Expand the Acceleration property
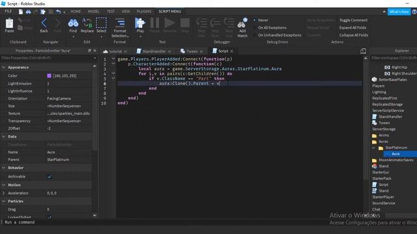The width and height of the screenshot is (417, 234). point(4,193)
